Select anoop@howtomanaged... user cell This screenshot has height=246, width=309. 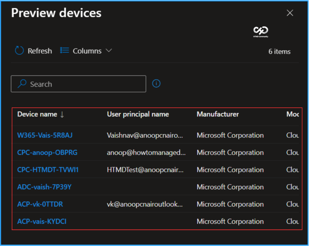click(146, 153)
